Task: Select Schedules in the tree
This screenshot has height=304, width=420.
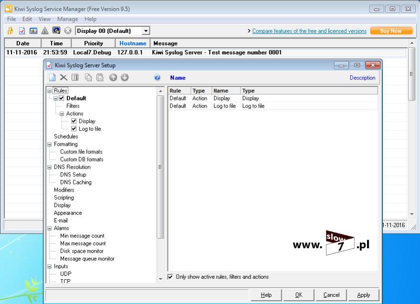Action: (66, 136)
